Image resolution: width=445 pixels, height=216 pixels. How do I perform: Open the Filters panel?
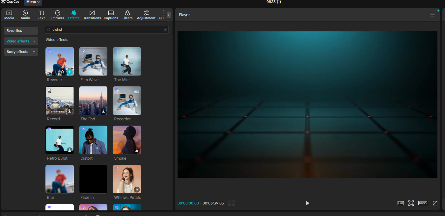(x=127, y=15)
